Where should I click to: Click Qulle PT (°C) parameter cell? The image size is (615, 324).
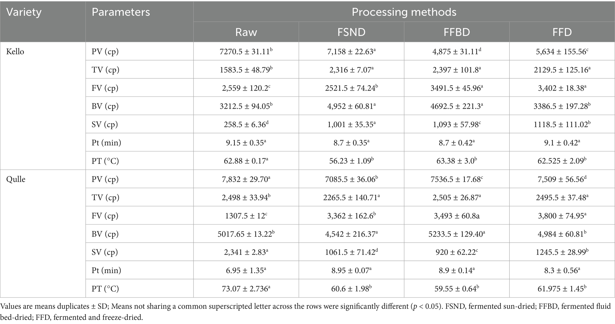(105, 289)
